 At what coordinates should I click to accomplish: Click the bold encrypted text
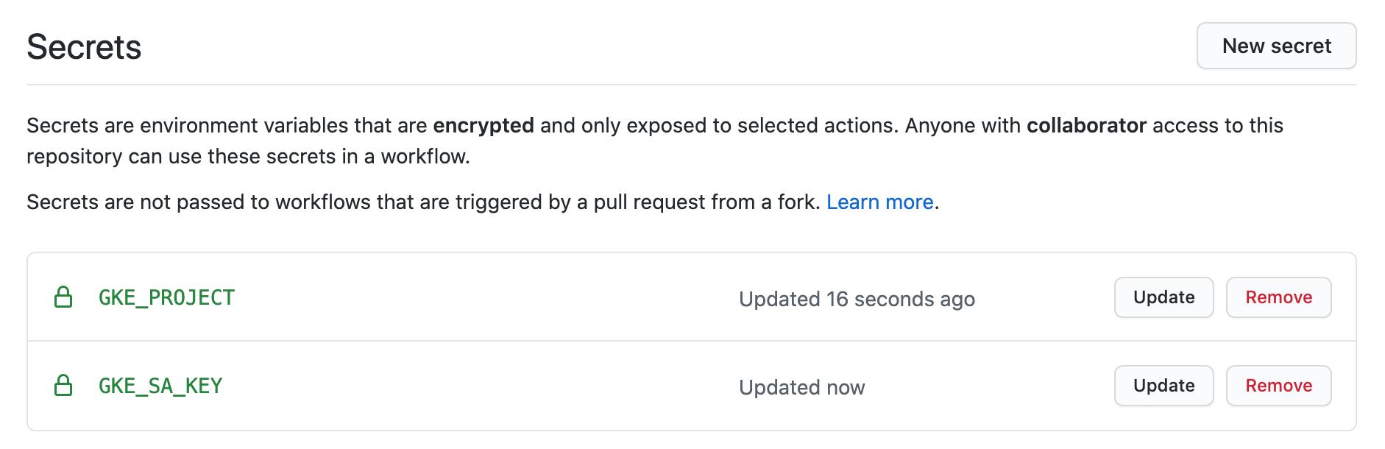tap(483, 125)
